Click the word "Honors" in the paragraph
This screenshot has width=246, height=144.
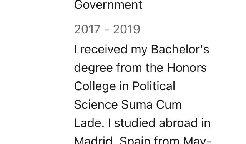pyautogui.click(x=186, y=68)
